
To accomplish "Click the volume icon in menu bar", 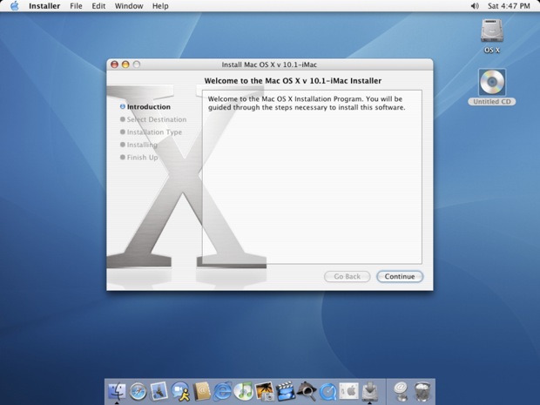I will [x=475, y=6].
